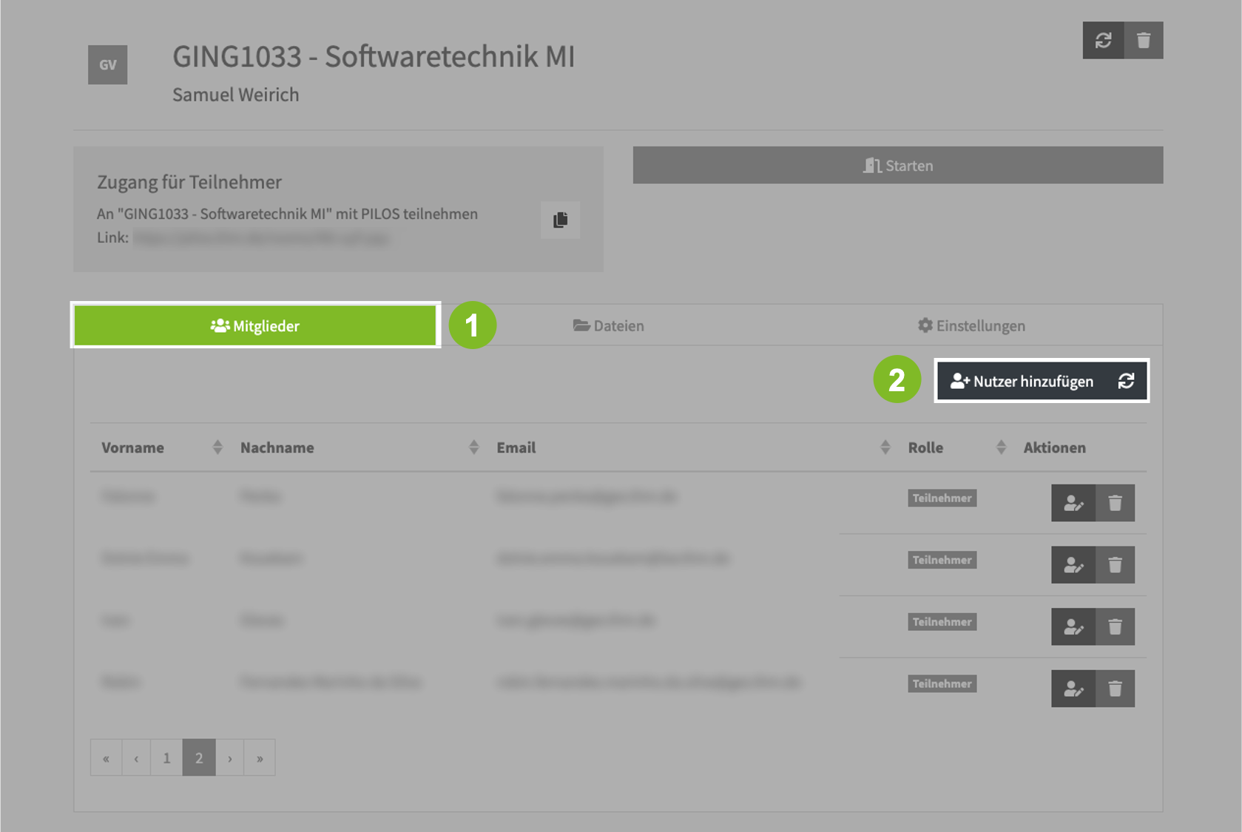Click Teilnehmer badge in second row
Screen dimensions: 1242x832
[942, 560]
